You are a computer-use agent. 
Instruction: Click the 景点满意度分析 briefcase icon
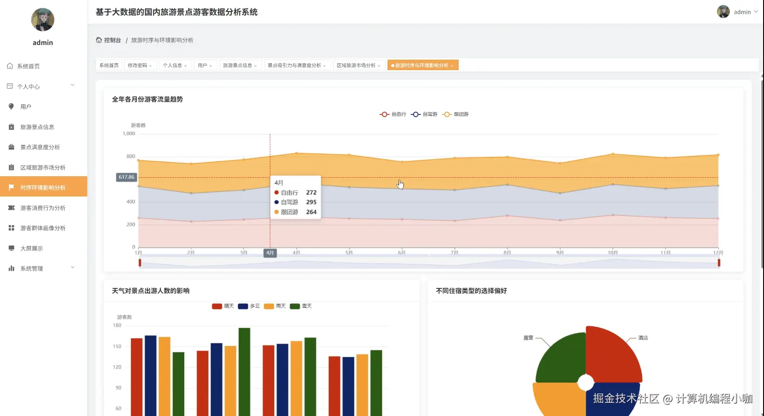11,147
